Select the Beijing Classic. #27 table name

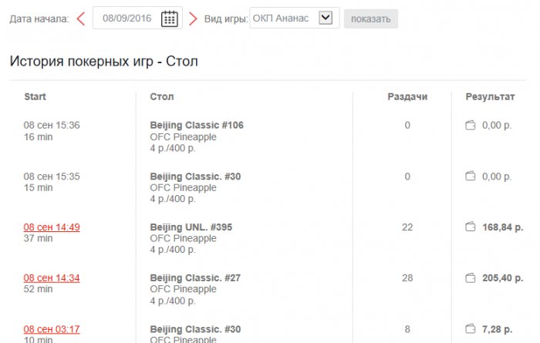[194, 278]
